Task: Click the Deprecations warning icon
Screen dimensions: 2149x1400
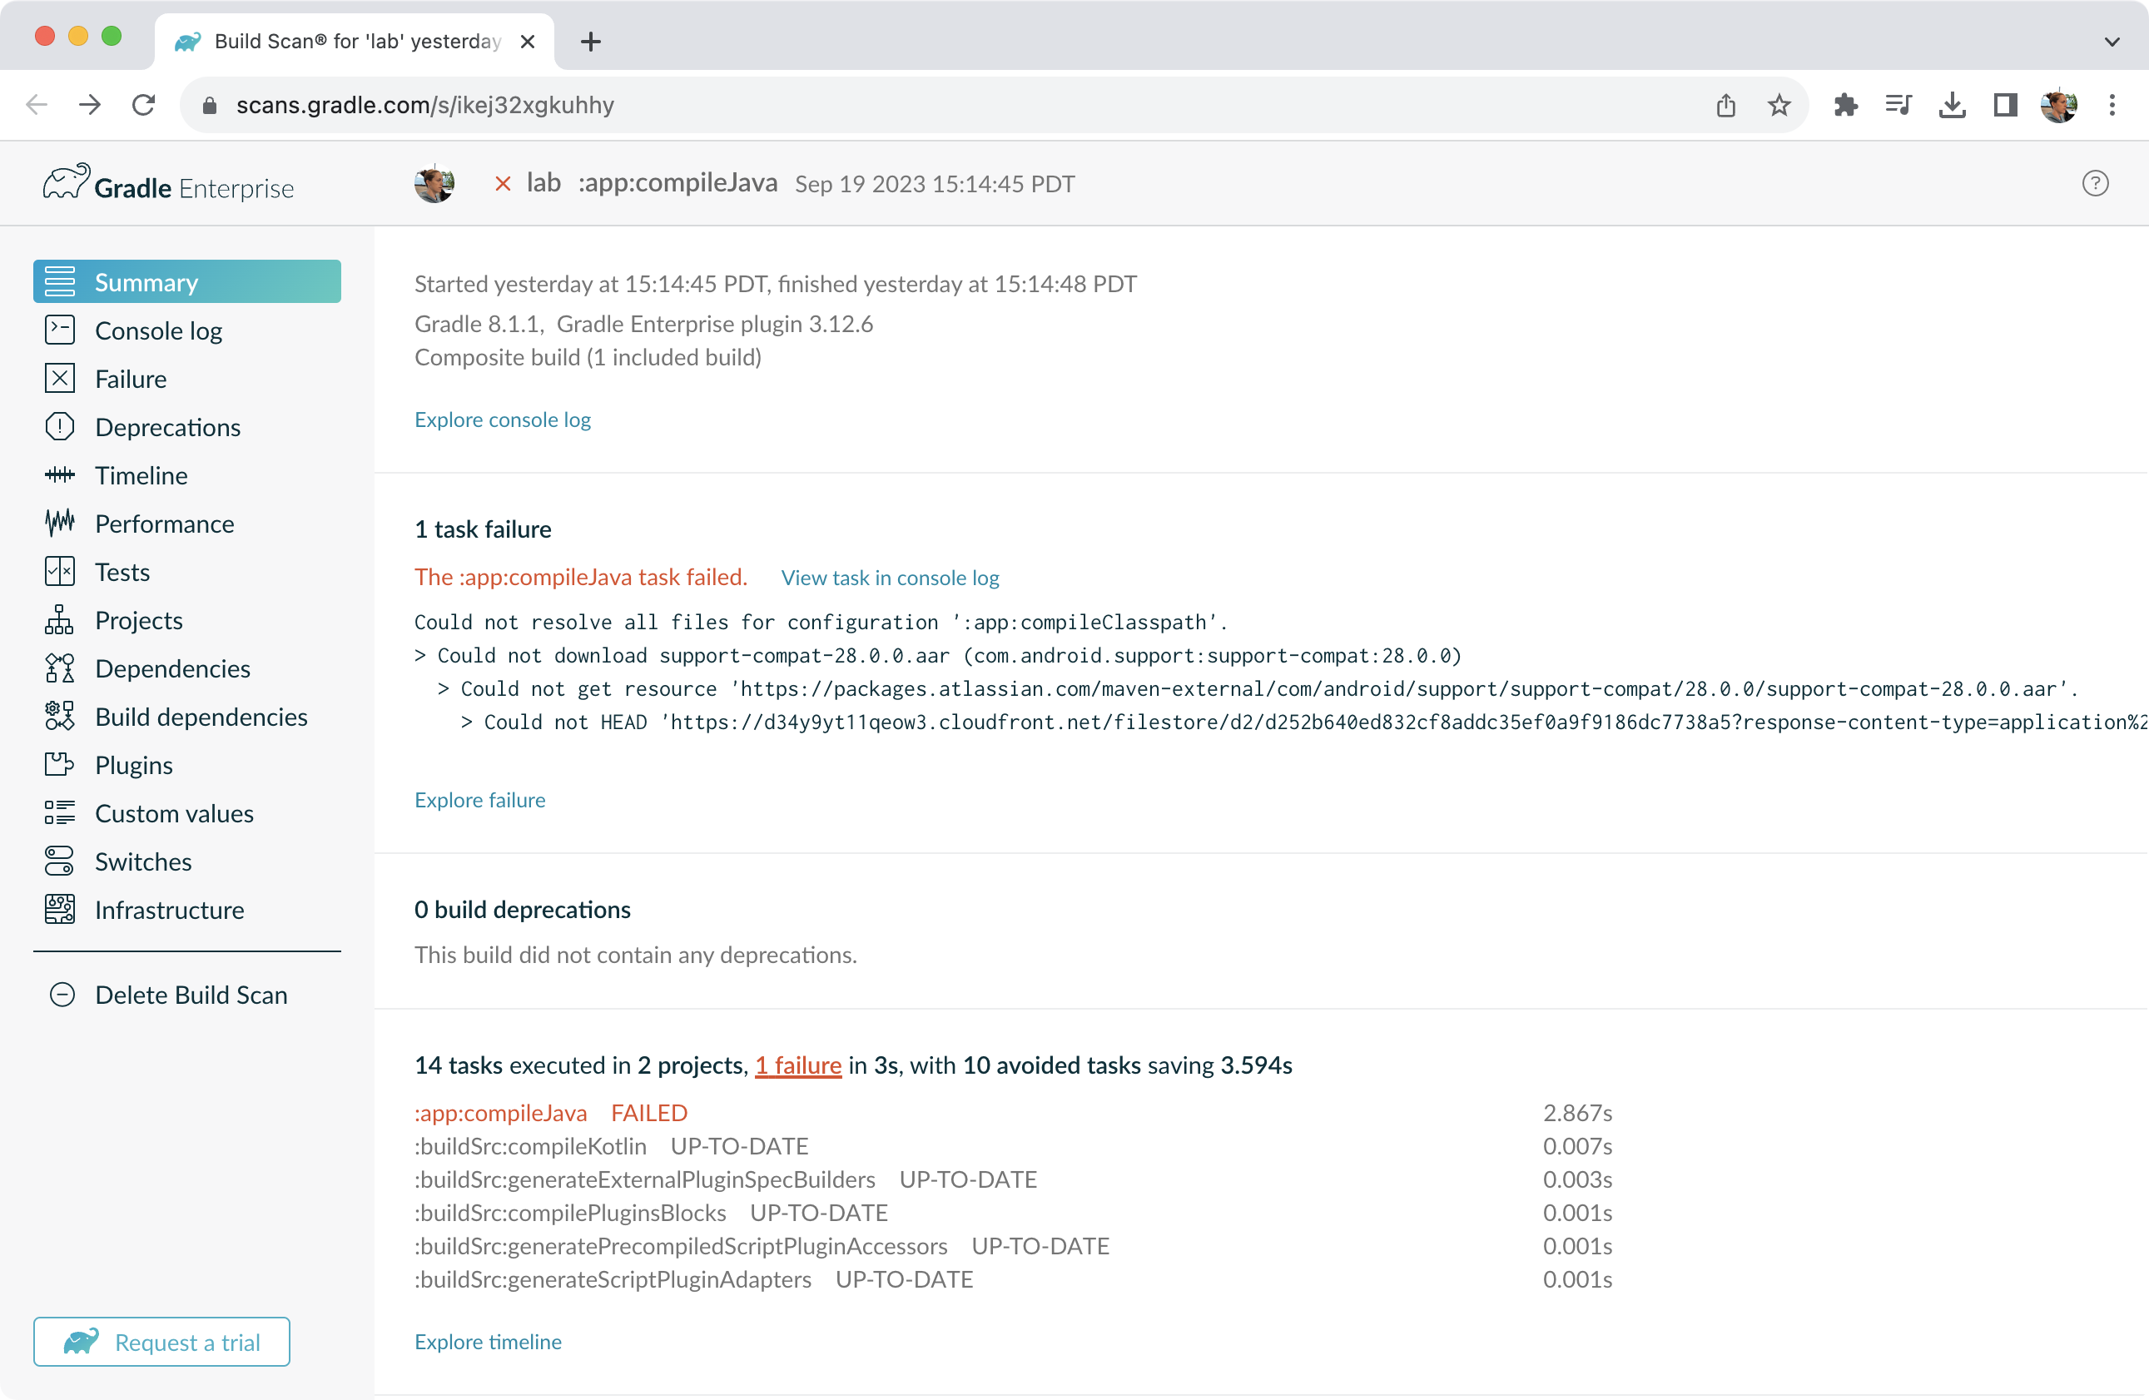Action: click(60, 427)
